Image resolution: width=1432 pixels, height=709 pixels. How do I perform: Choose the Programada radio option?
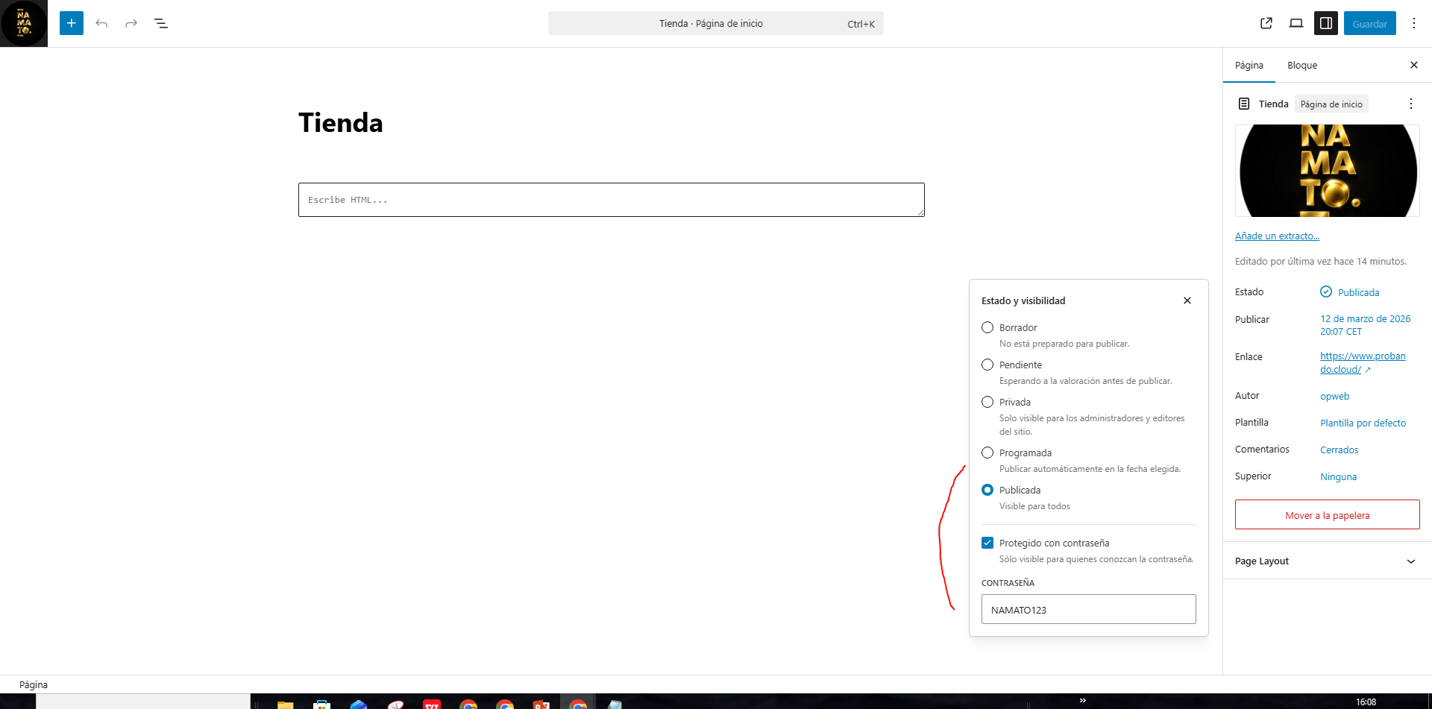(987, 453)
